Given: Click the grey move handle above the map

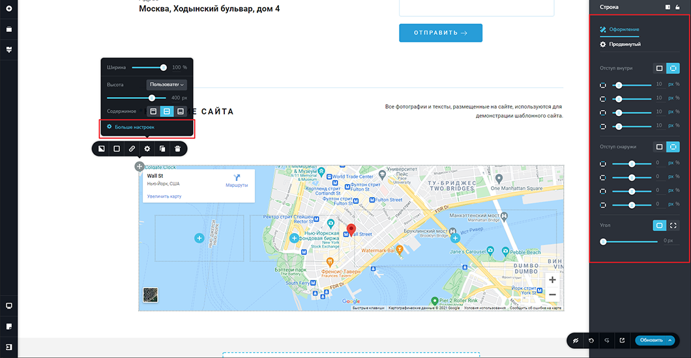Looking at the screenshot, I should tap(140, 166).
